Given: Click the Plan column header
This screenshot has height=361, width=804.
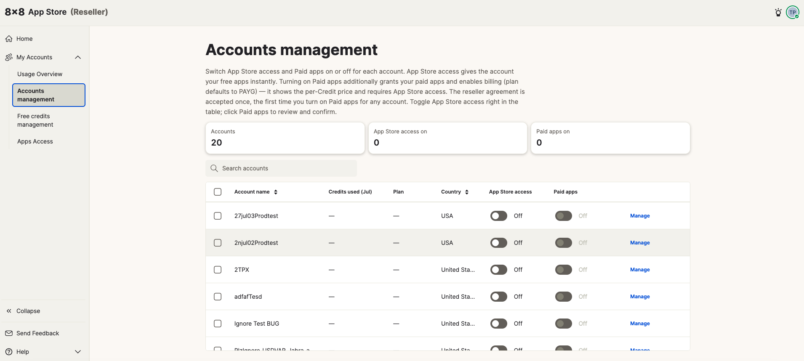Looking at the screenshot, I should pos(398,192).
